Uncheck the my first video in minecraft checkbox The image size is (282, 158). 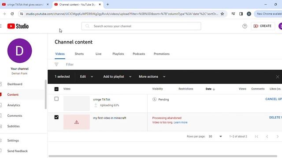56,117
